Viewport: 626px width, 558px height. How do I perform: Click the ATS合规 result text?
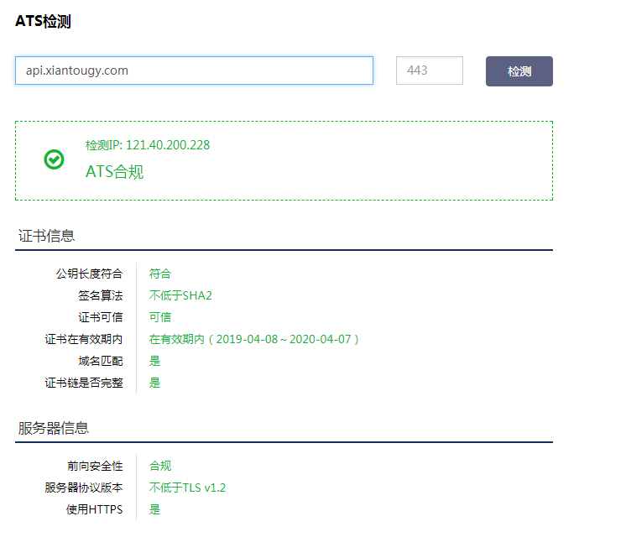click(x=115, y=172)
